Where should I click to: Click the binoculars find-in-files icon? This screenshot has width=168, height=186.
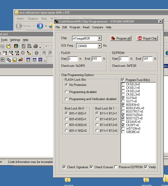click(x=21, y=60)
